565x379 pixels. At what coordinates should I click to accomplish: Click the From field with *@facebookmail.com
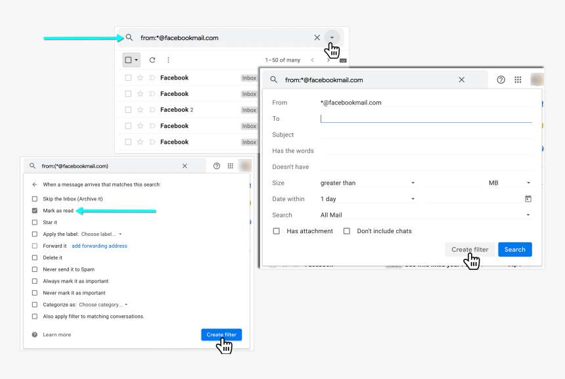[426, 102]
